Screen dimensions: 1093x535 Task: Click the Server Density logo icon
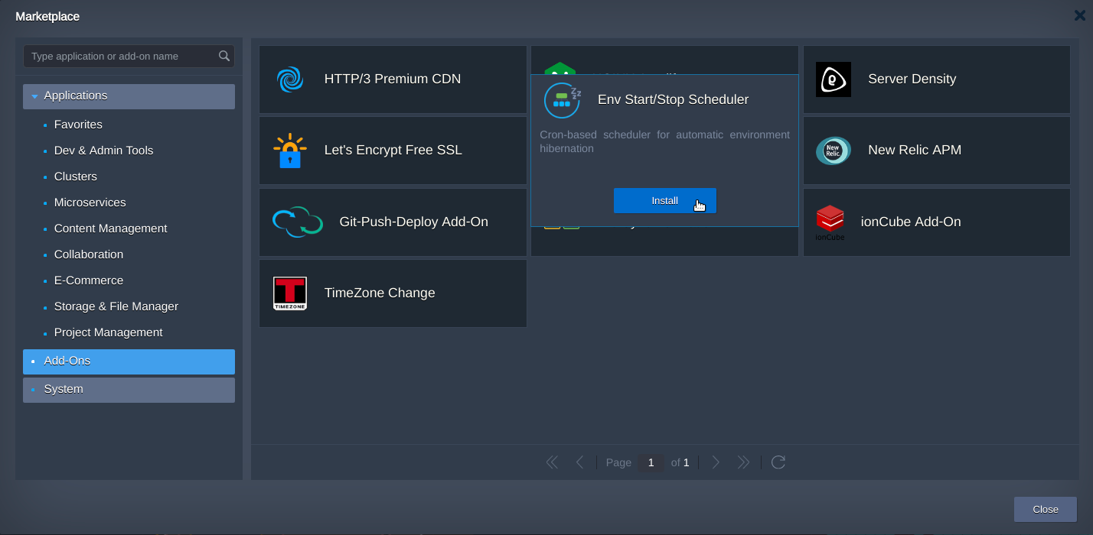click(834, 79)
